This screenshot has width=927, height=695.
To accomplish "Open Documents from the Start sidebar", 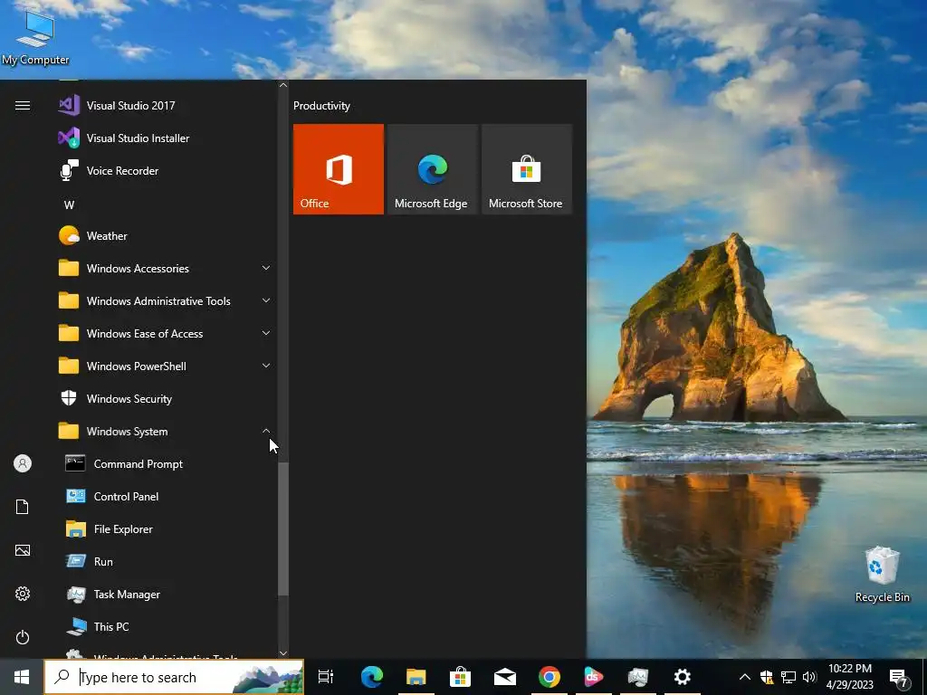I will coord(23,507).
